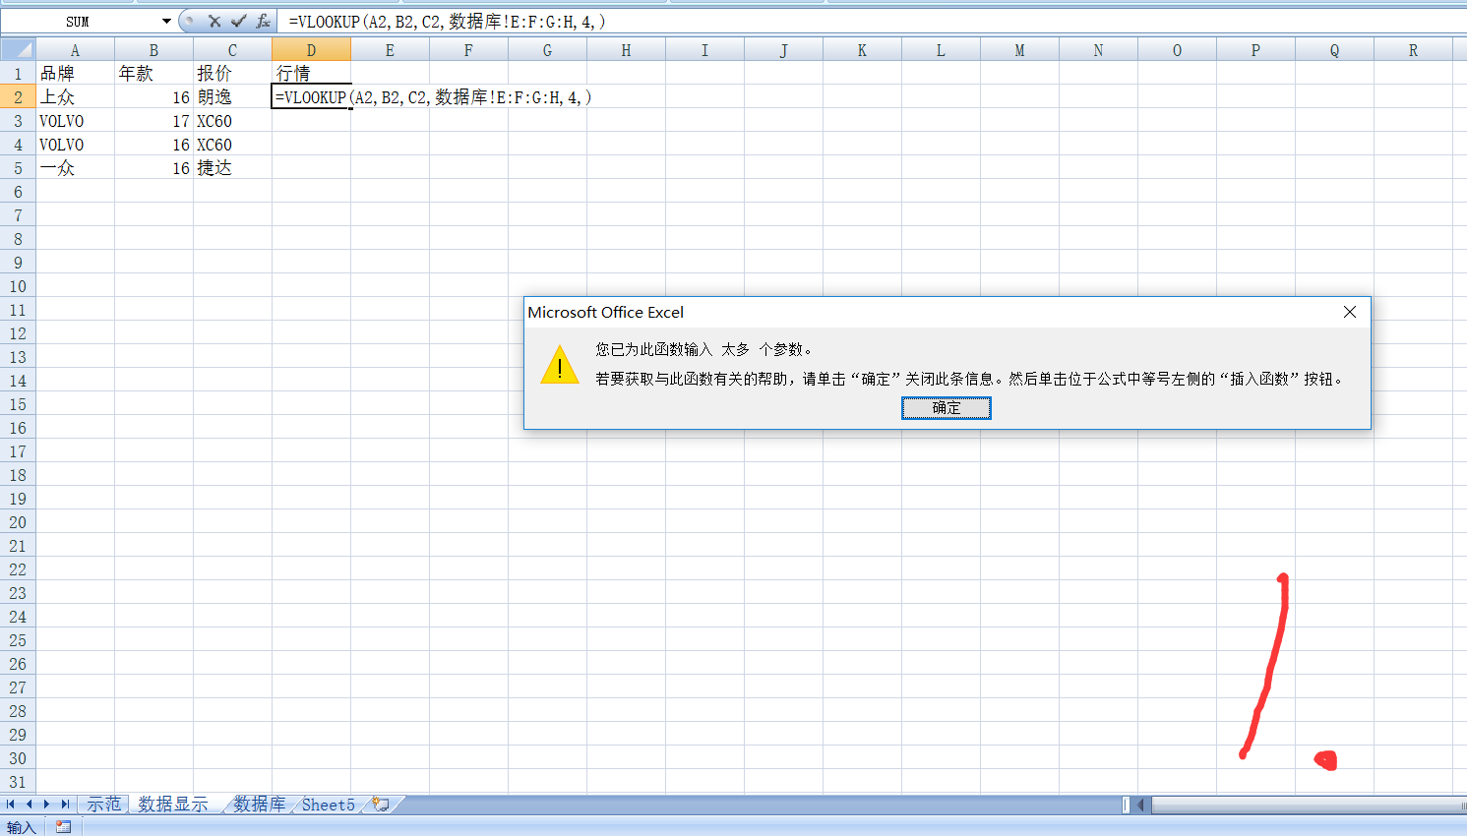
Task: Cancel the formula with the X icon
Action: 213,21
